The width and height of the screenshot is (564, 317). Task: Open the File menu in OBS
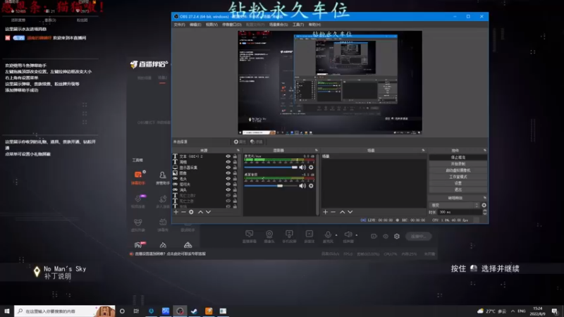(179, 25)
